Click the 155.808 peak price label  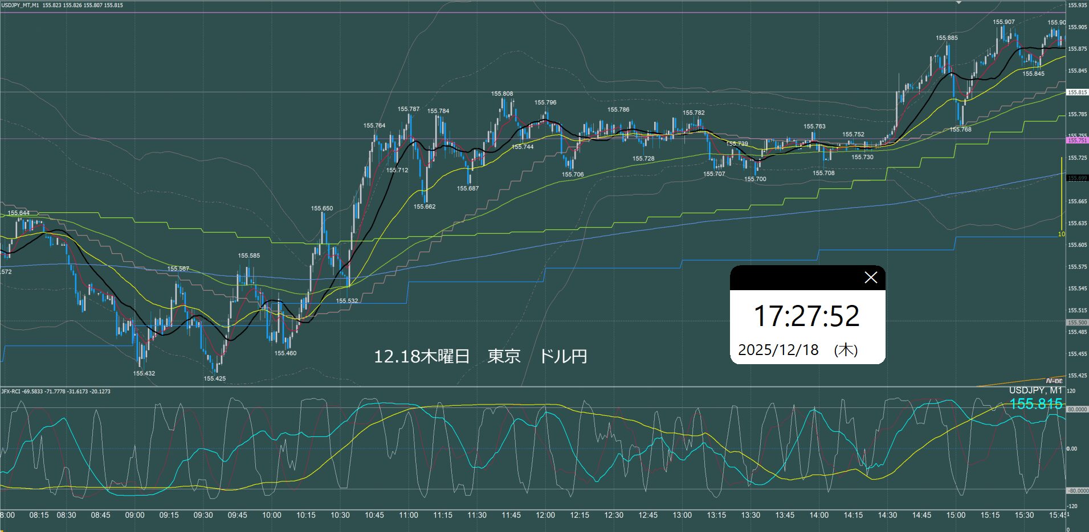tap(502, 94)
